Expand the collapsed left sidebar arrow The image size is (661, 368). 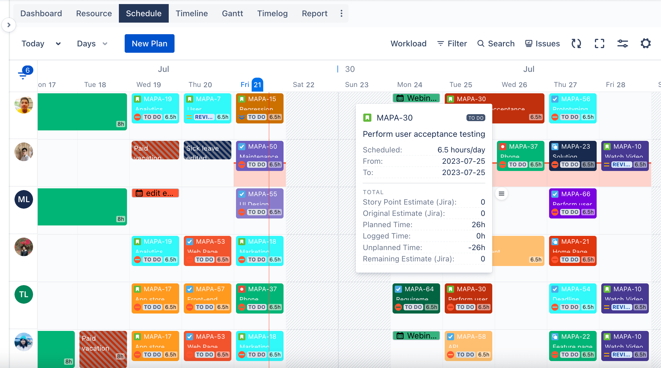pyautogui.click(x=9, y=25)
